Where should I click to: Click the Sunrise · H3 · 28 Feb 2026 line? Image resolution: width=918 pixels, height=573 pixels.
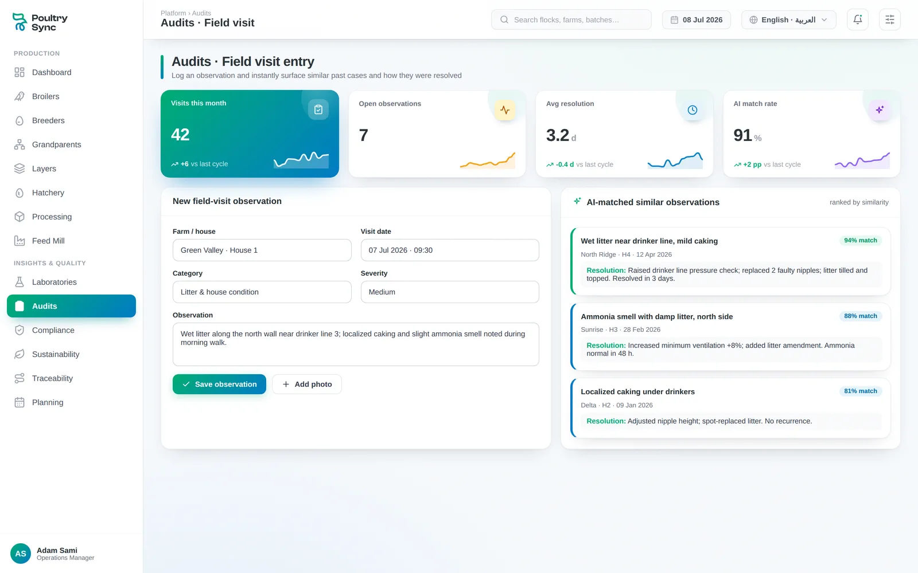coord(620,329)
